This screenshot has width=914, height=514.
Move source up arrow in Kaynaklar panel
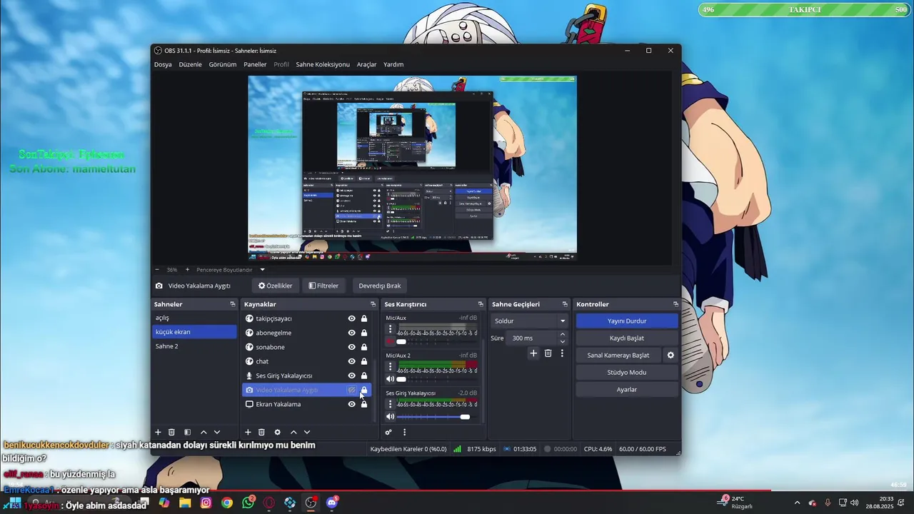coord(293,432)
